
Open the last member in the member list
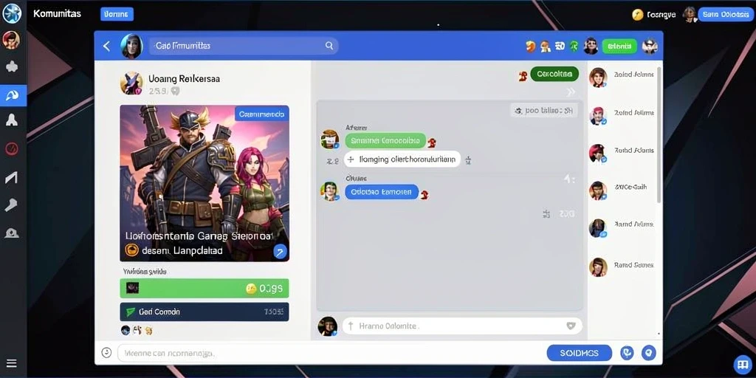[598, 267]
